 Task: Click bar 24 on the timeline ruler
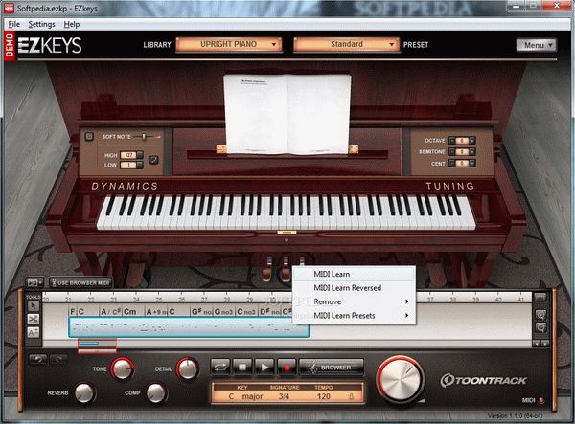coord(136,300)
